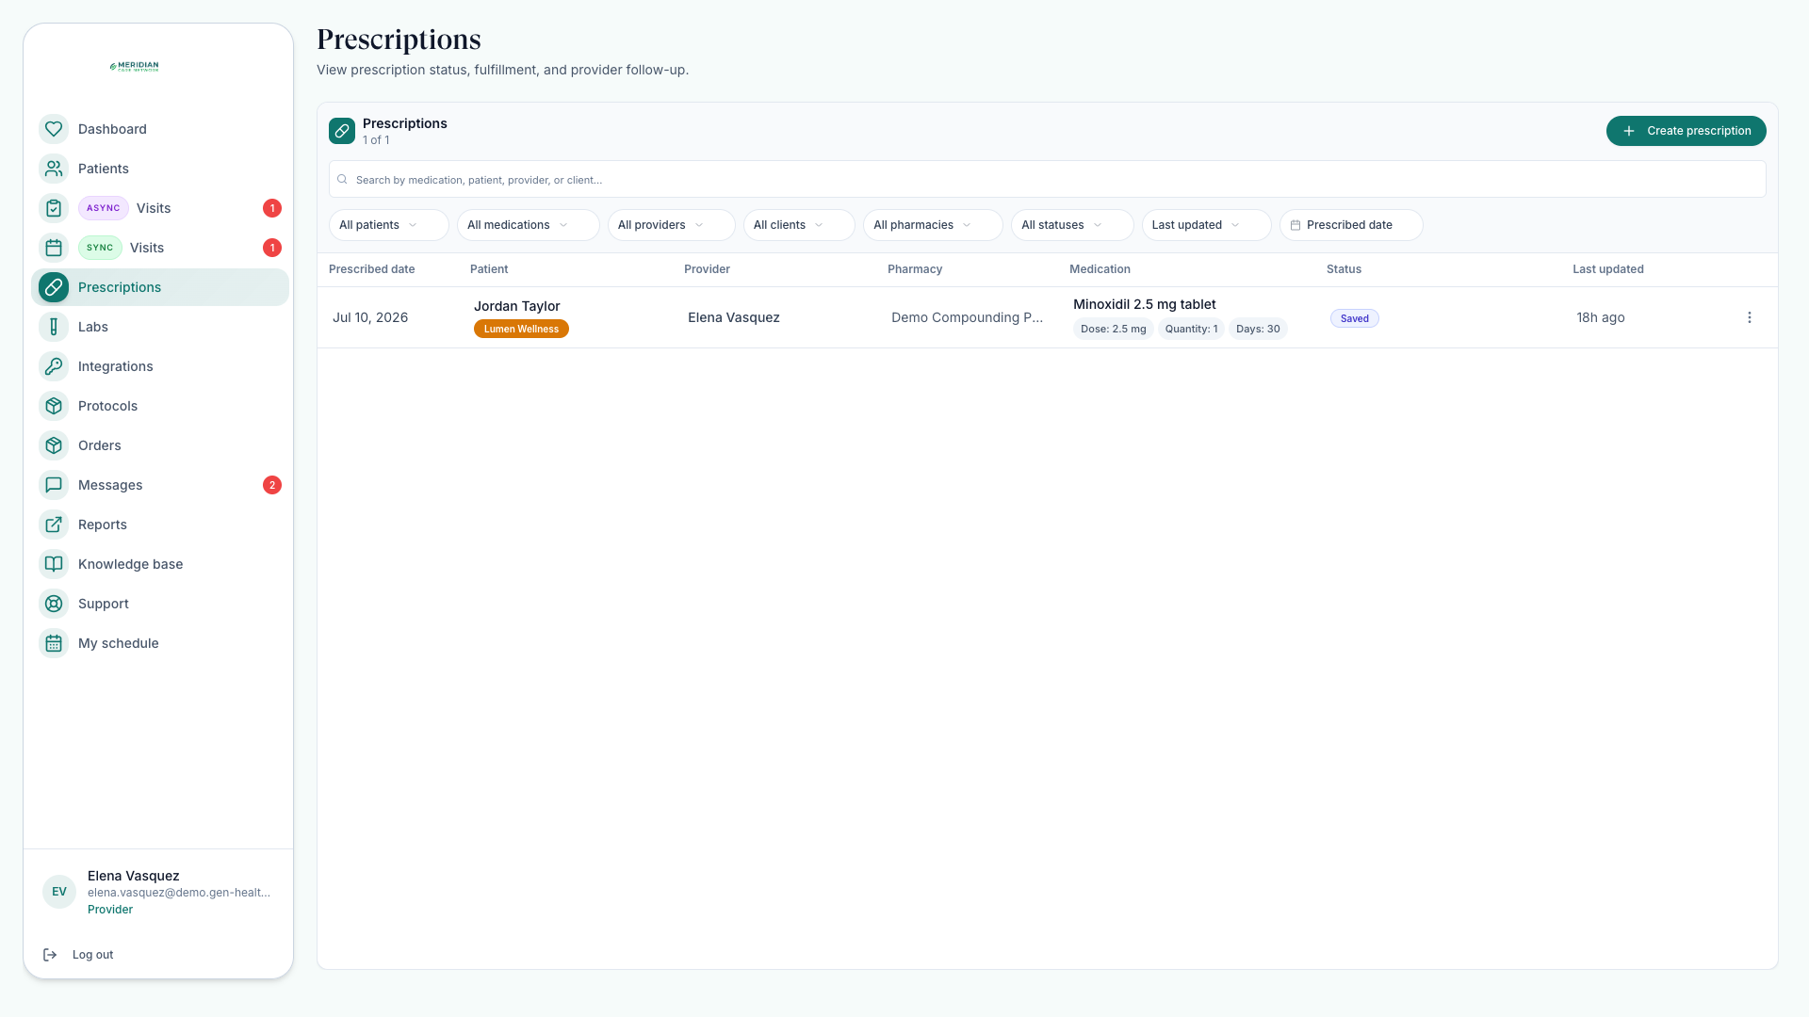
Task: Click the Demo Compounding pharmacy cell
Action: pos(967,317)
